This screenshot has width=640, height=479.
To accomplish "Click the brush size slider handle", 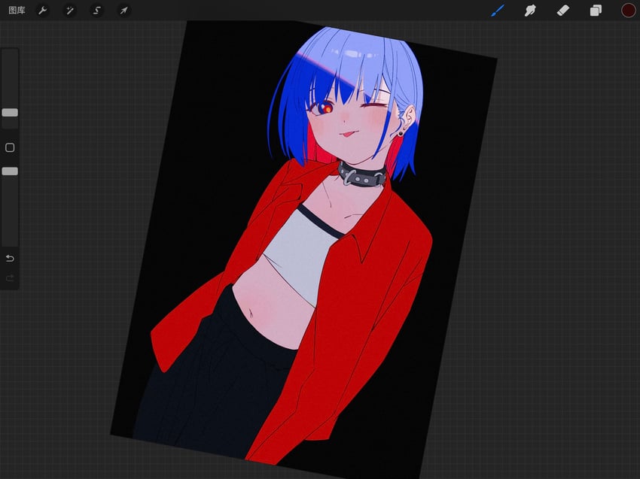I will [10, 113].
